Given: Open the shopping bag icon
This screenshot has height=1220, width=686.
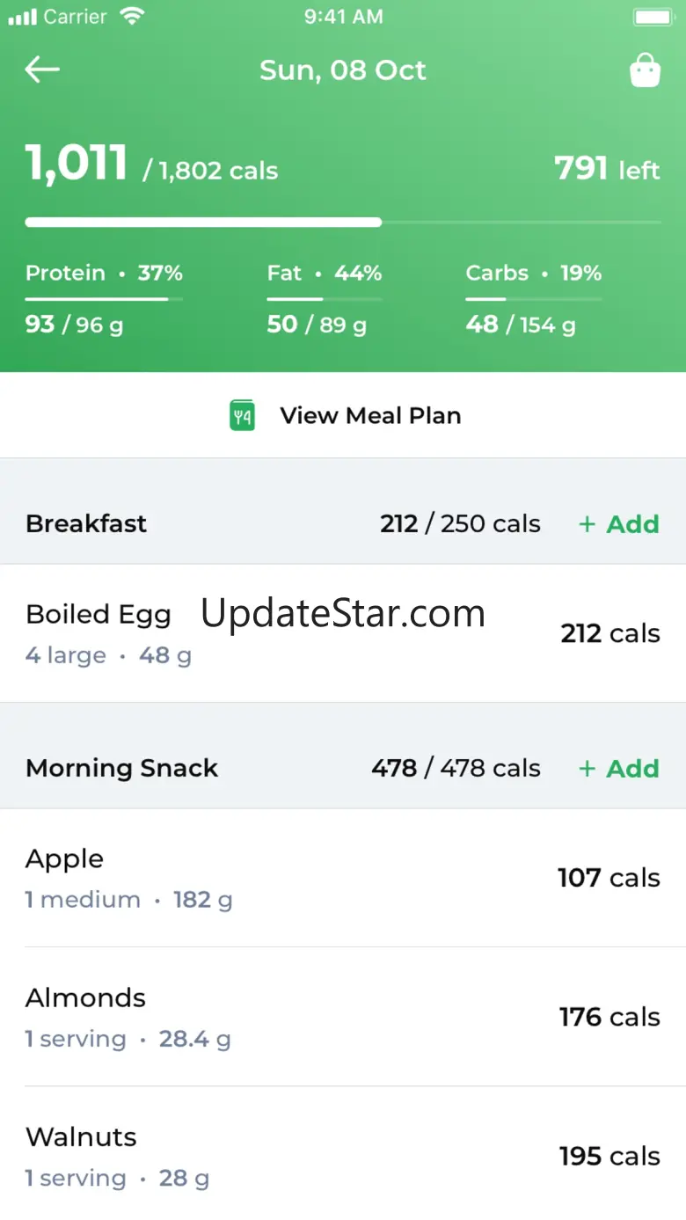Looking at the screenshot, I should (x=645, y=70).
